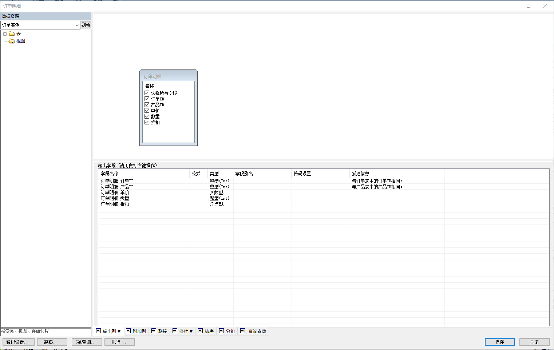Click the 条件 tab icon
The height and width of the screenshot is (350, 554).
click(x=175, y=331)
